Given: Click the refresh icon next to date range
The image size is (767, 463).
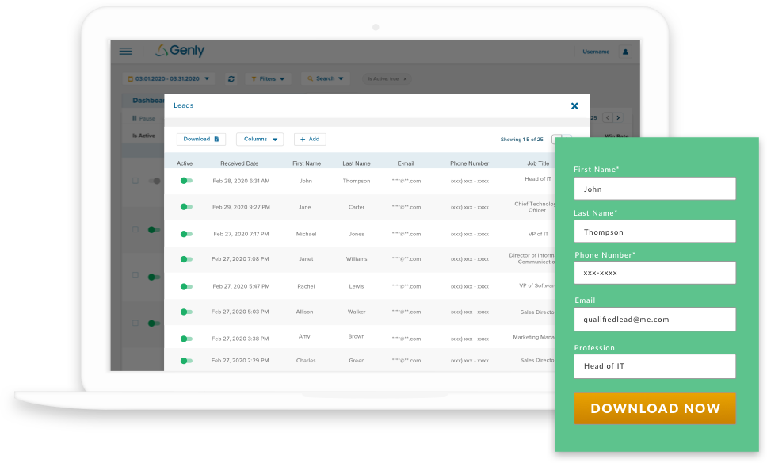Looking at the screenshot, I should point(231,79).
